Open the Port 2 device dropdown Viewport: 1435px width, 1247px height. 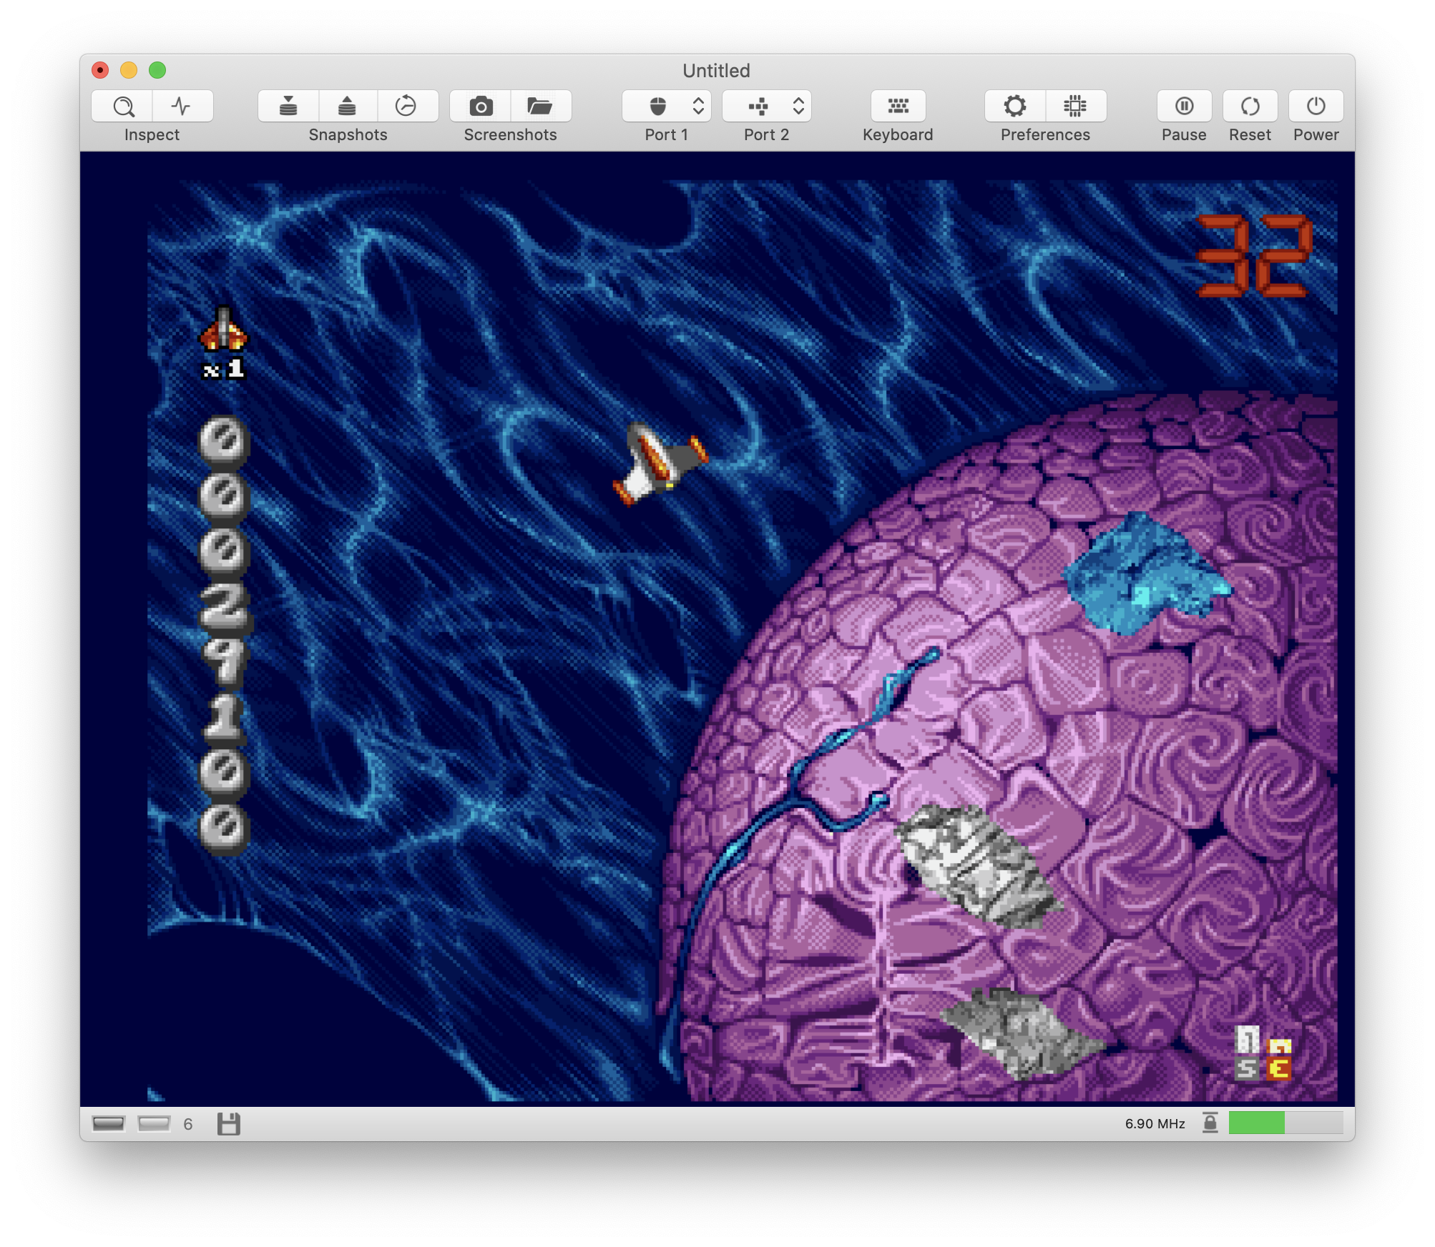coord(767,107)
